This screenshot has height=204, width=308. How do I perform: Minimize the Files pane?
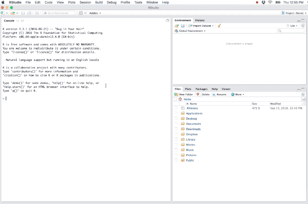click(299, 89)
